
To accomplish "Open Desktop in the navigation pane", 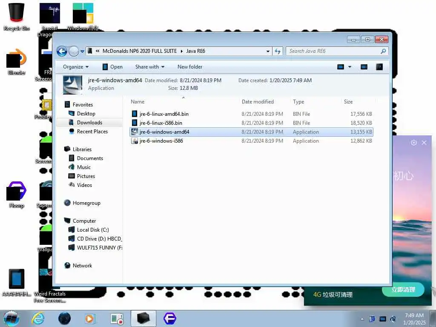I will click(x=86, y=113).
